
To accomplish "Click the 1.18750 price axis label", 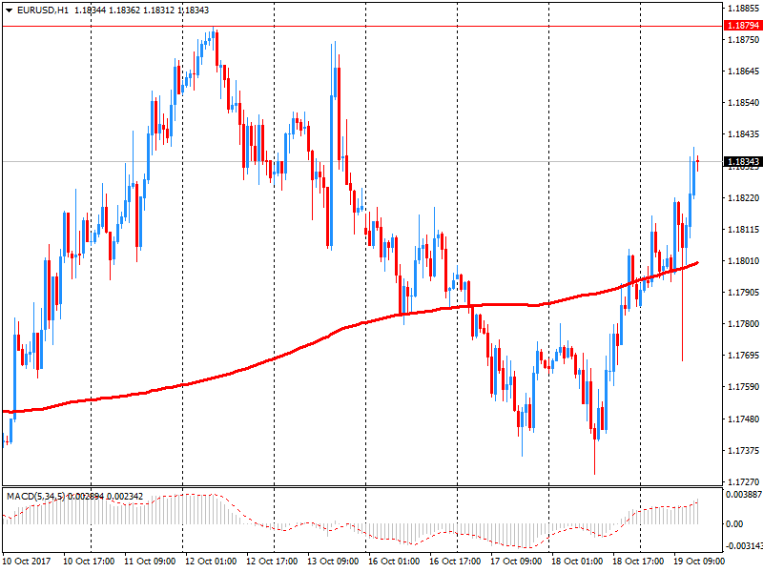I will click(x=744, y=40).
